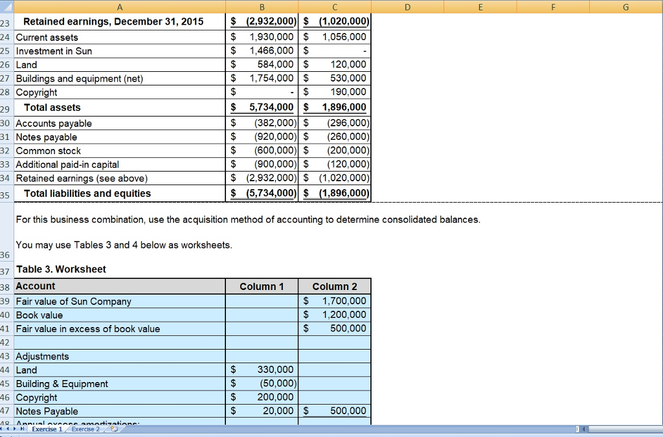Image resolution: width=663 pixels, height=437 pixels.
Task: Select the Land adjustment value of $330,000
Action: [x=262, y=370]
